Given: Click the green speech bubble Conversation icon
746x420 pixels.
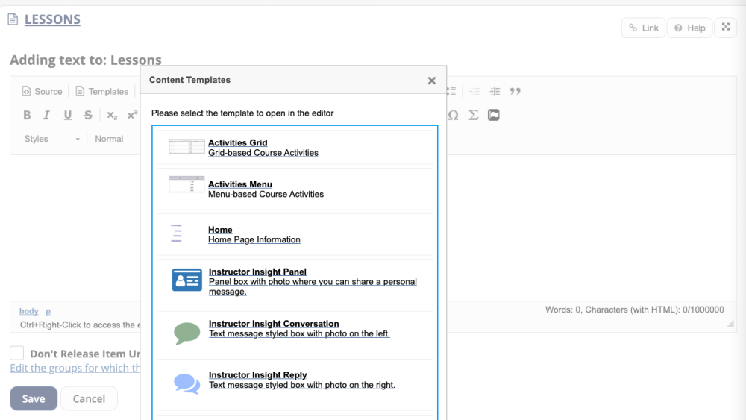Looking at the screenshot, I should click(x=187, y=333).
